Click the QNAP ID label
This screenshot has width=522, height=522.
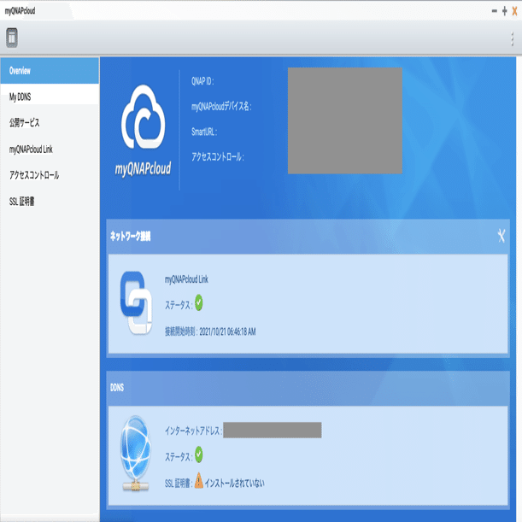[x=202, y=81]
